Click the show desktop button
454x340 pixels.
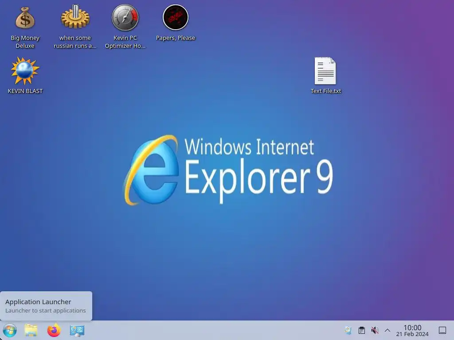pyautogui.click(x=442, y=330)
